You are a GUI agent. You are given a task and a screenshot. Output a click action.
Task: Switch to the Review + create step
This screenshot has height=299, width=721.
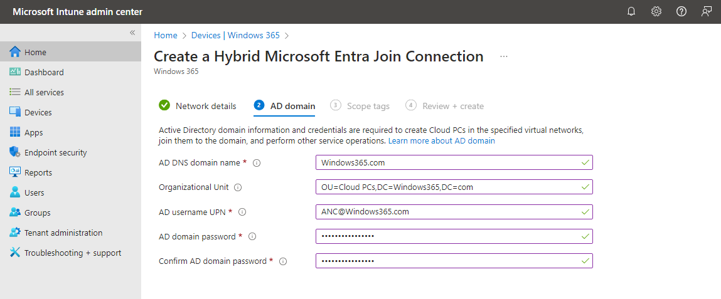point(445,106)
